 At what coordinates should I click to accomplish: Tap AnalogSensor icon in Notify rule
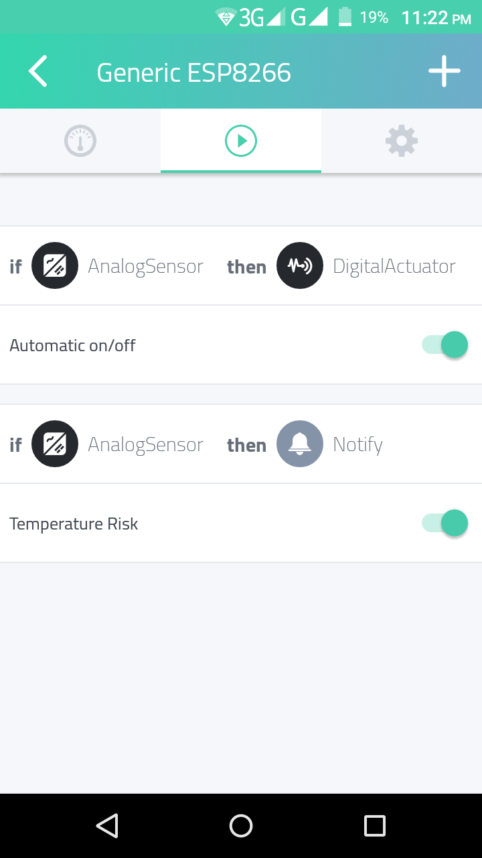tap(55, 444)
